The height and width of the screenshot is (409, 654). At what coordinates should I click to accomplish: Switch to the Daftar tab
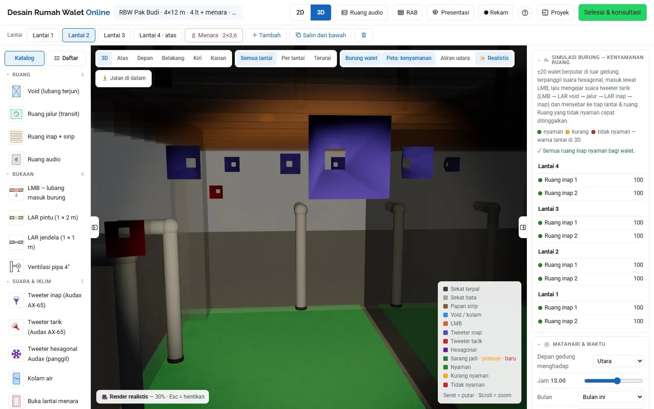point(66,58)
